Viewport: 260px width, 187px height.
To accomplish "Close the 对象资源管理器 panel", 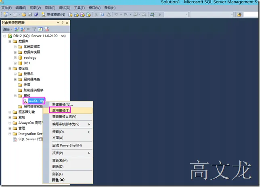I will coord(67,23).
